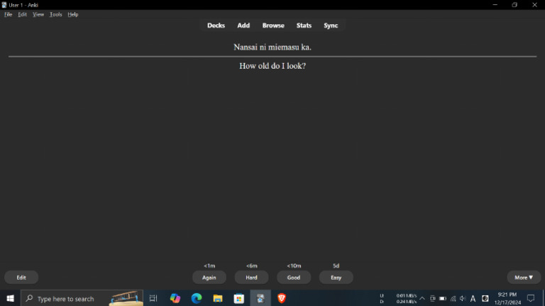
Task: Minimize the Anki window
Action: point(495,5)
